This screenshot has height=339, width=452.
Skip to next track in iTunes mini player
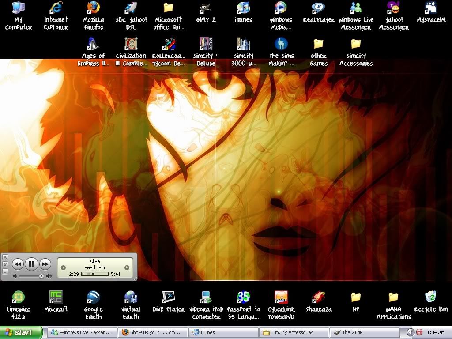(45, 264)
